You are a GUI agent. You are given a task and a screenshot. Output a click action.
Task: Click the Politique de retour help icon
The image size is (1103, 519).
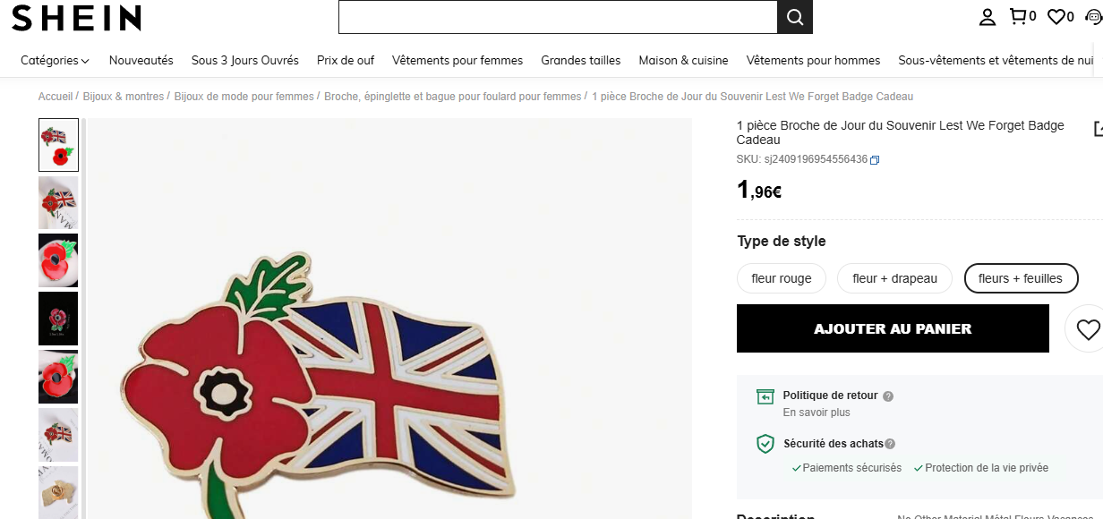point(888,396)
